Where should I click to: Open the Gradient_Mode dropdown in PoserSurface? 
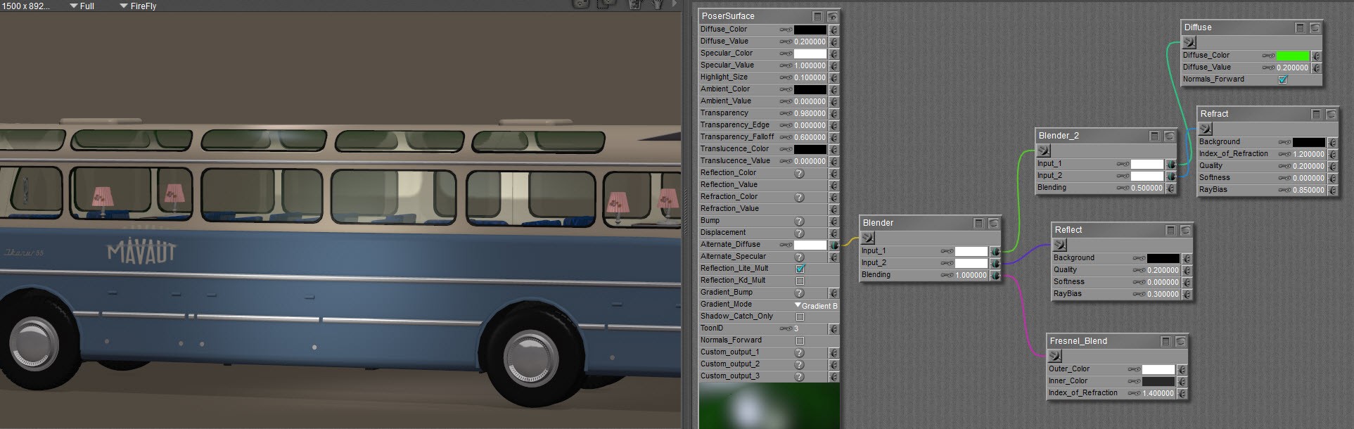point(816,305)
